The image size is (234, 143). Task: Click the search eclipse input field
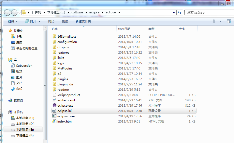(x=209, y=13)
